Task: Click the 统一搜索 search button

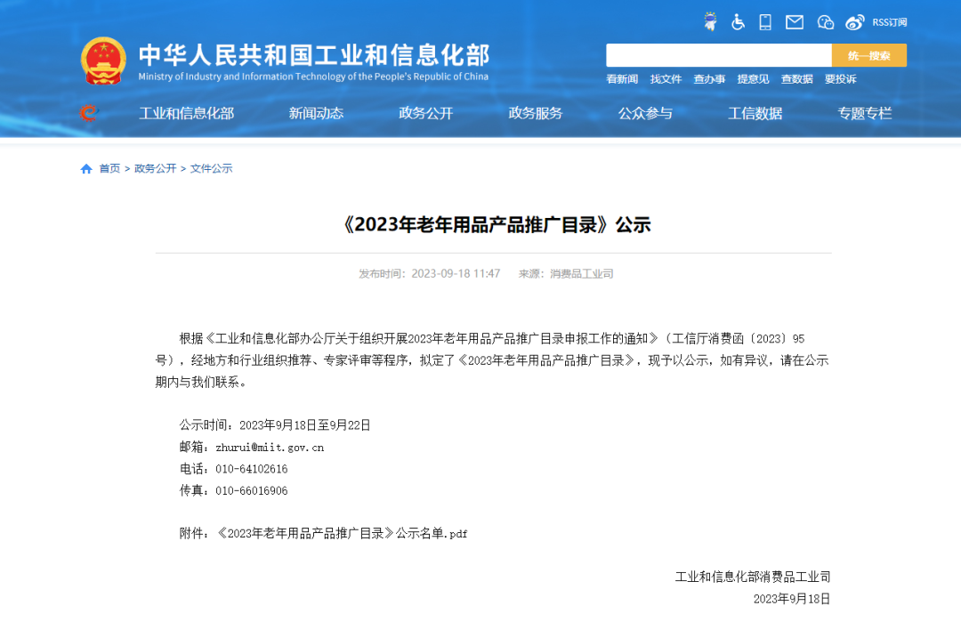Action: (868, 55)
